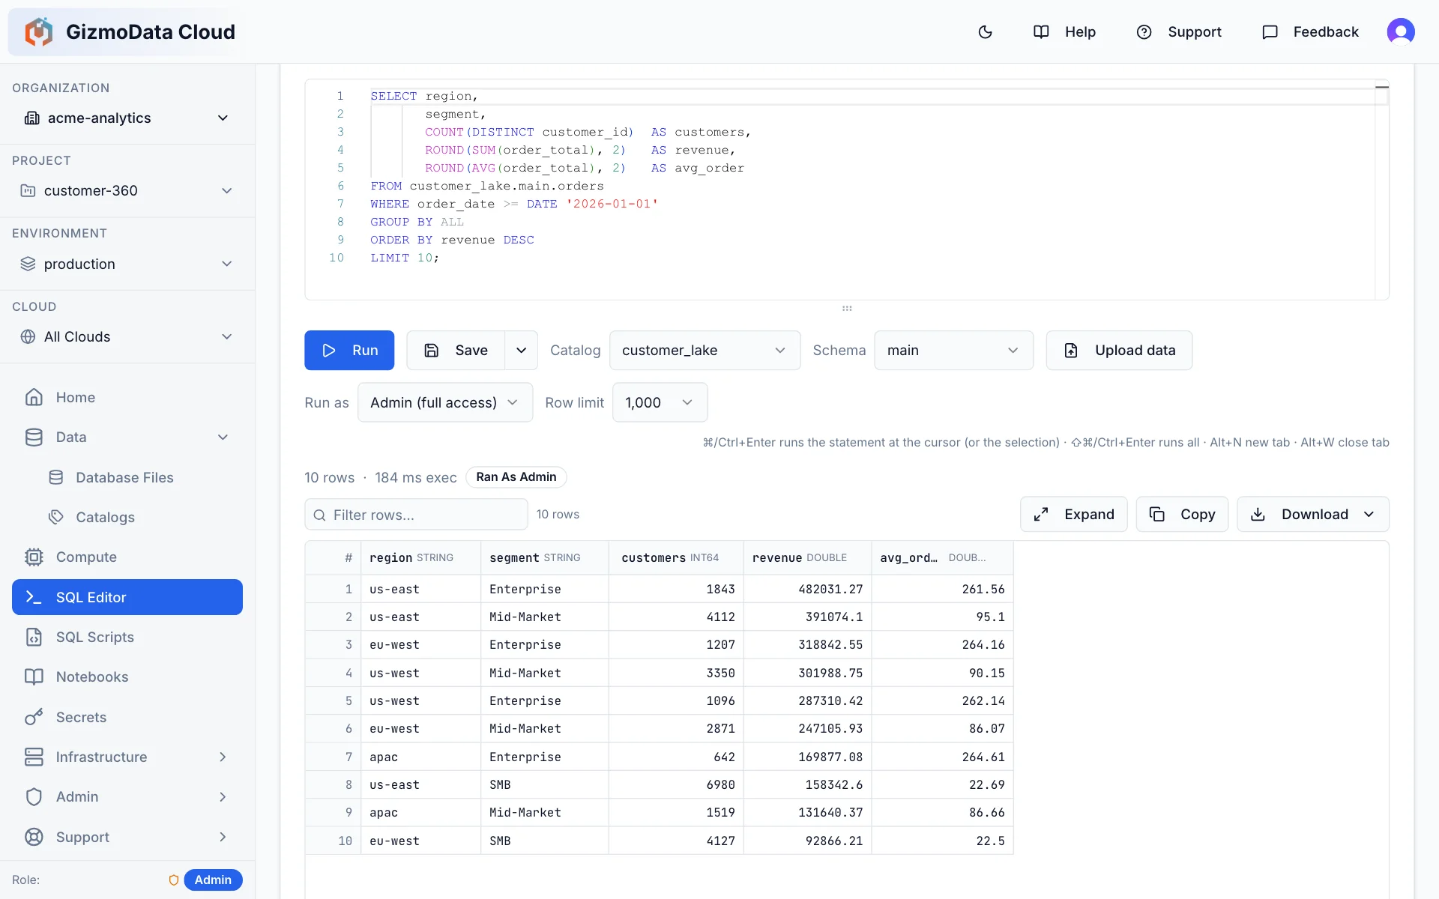Sort by the revenue column header
Viewport: 1439px width, 899px height.
[807, 557]
